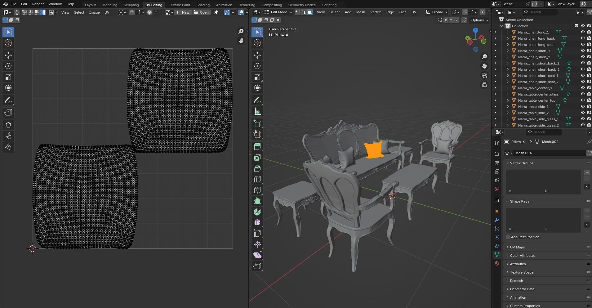Select the Rotate tool in UV editor

pos(8,66)
